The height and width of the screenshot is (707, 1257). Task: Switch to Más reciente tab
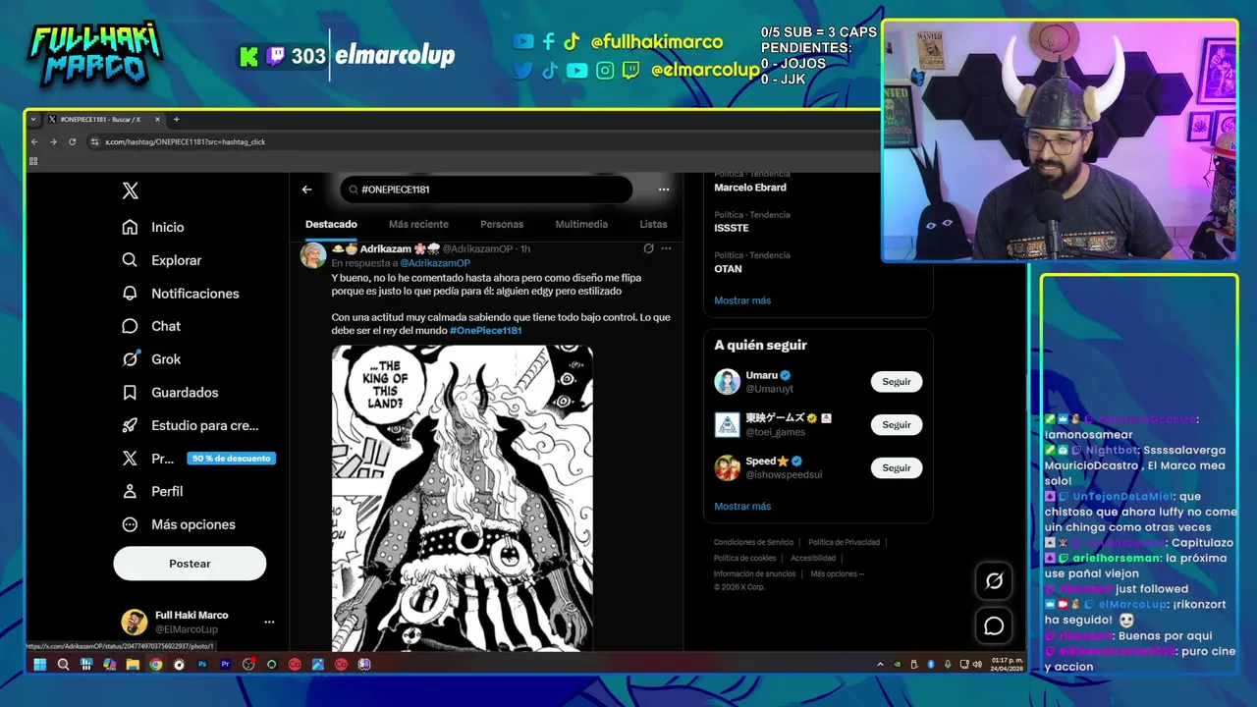[418, 224]
